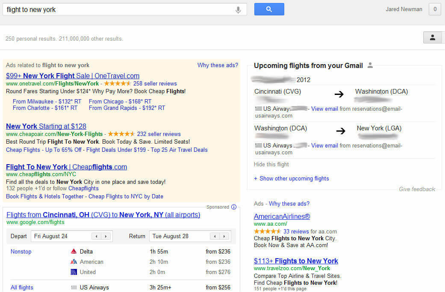Open the AmericanAirlines ad title

click(282, 216)
